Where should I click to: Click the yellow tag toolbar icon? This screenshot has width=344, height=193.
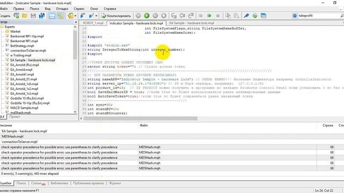point(70,16)
